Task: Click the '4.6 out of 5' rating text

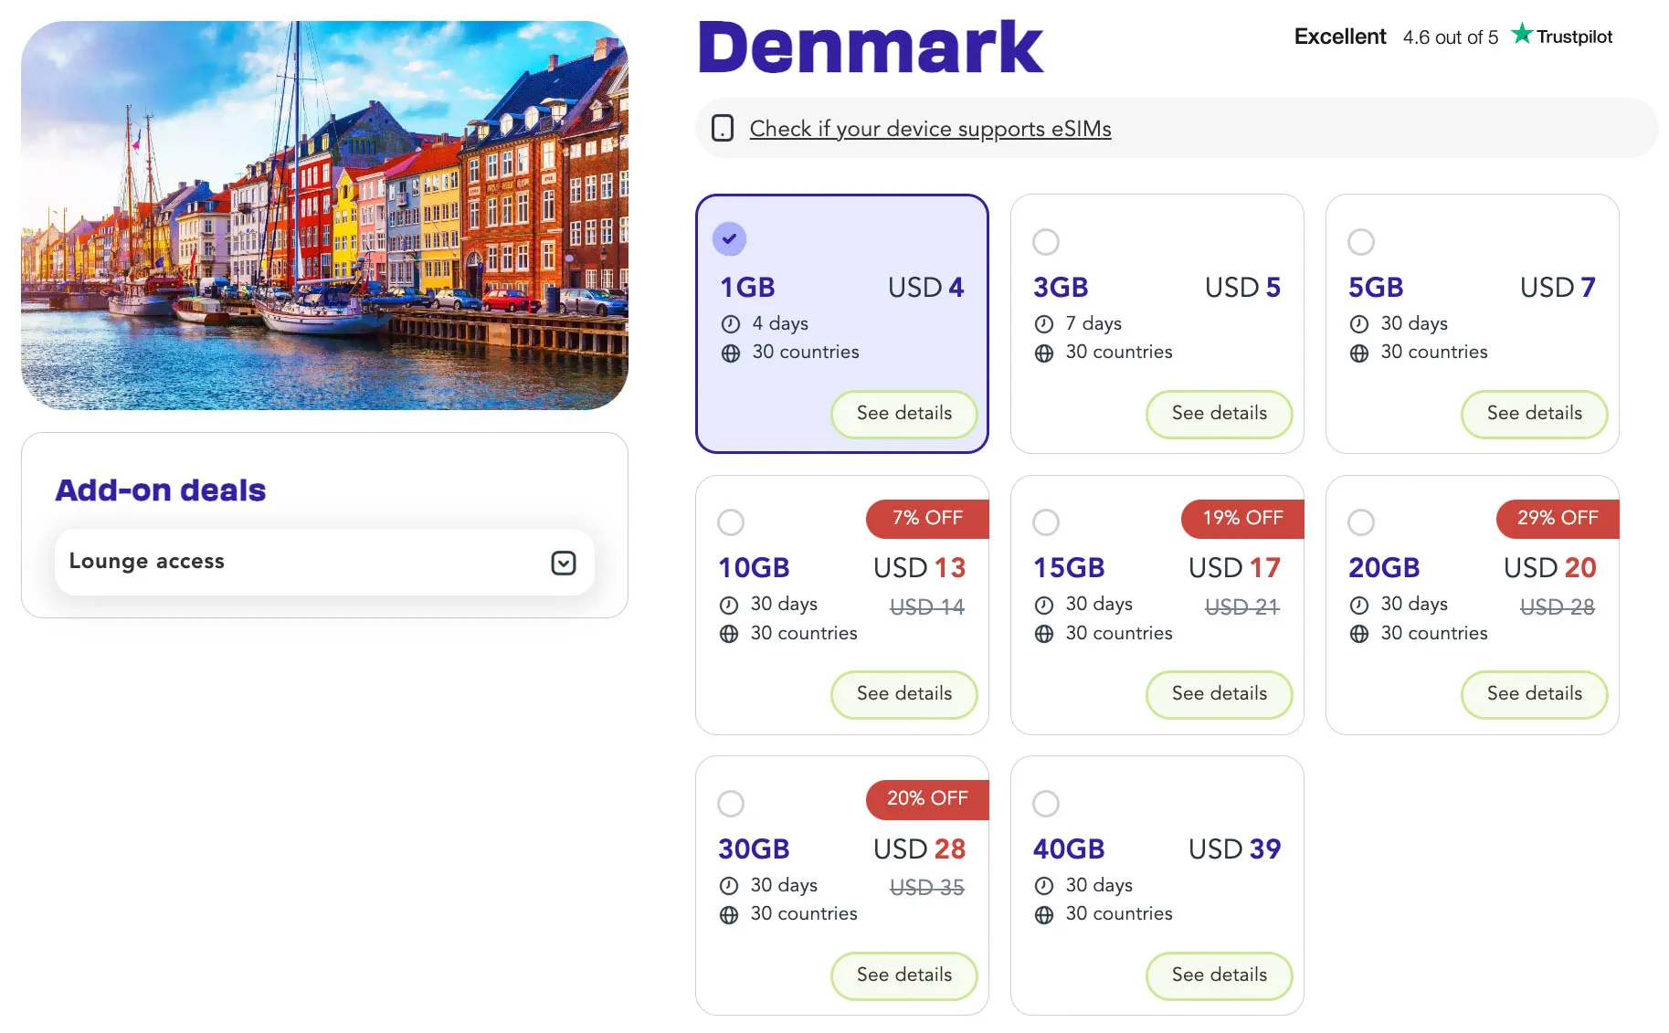Action: pyautogui.click(x=1450, y=37)
